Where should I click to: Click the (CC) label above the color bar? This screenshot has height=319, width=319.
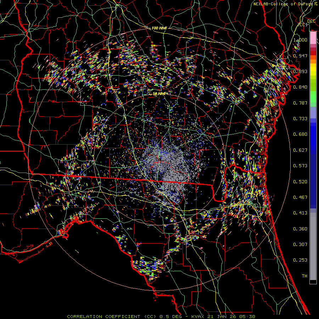point(303,24)
